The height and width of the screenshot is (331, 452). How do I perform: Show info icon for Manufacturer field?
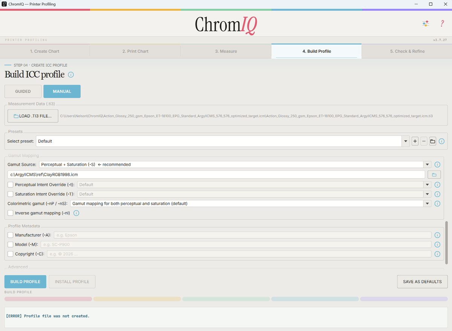coord(437,235)
